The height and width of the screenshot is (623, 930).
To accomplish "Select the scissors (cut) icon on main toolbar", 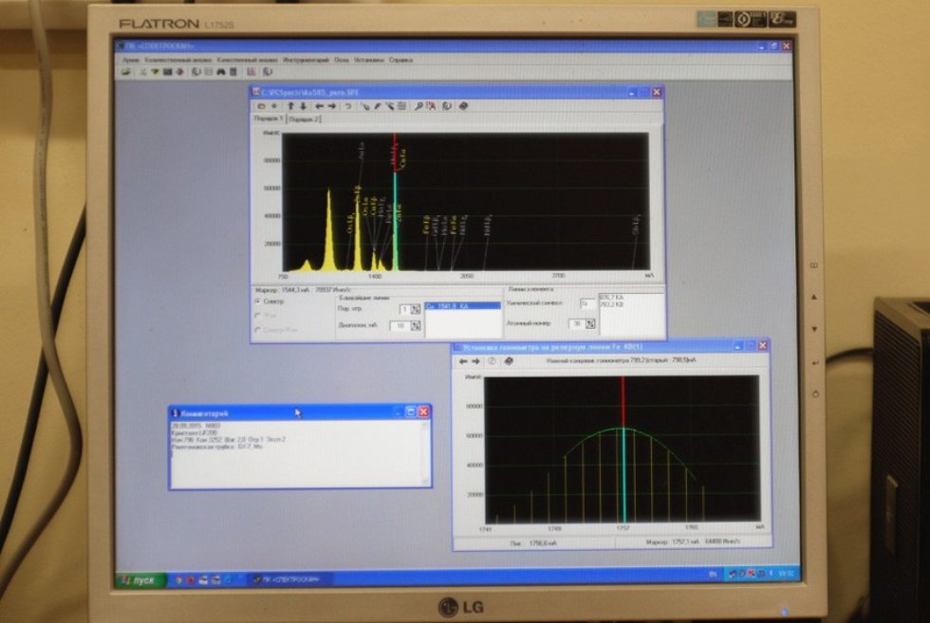I will (141, 70).
